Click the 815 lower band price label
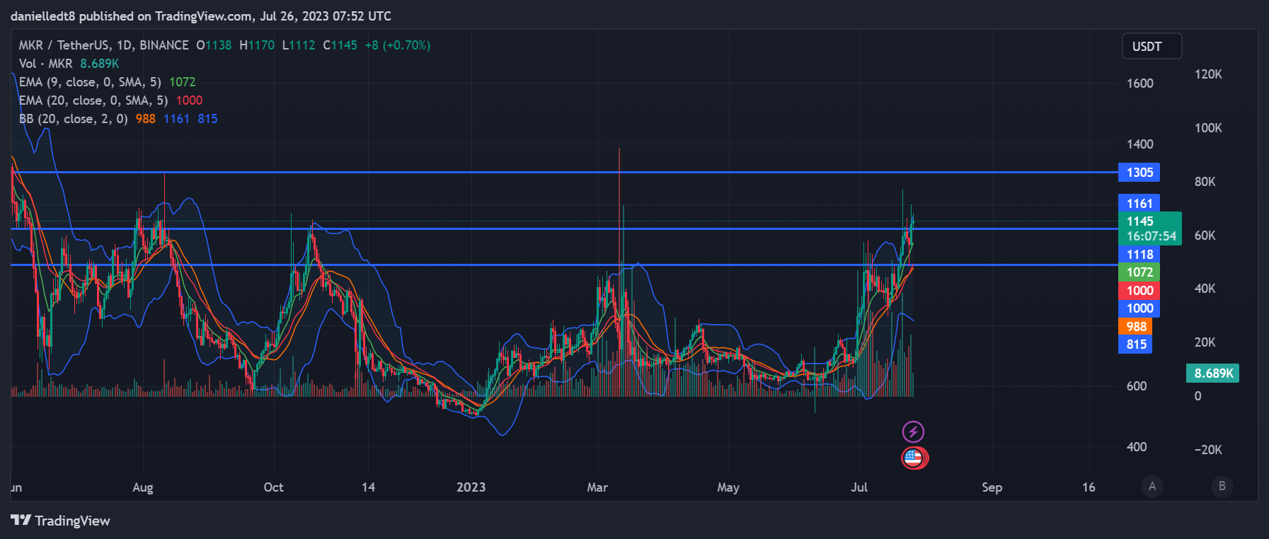1269x539 pixels. [x=1136, y=344]
